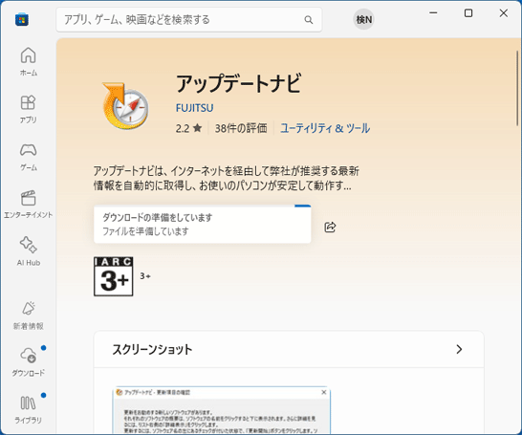
Task: Click the app description text to expand
Action: (226, 178)
